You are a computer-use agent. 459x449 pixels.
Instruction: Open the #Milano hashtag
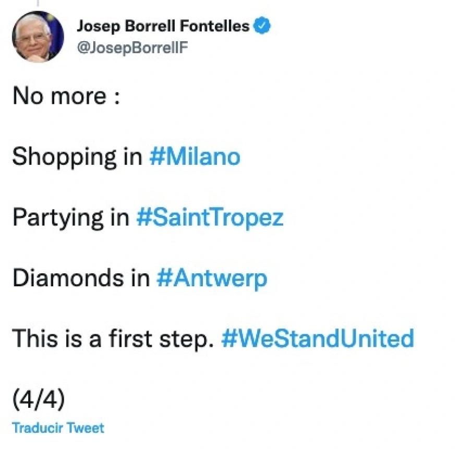pos(195,156)
